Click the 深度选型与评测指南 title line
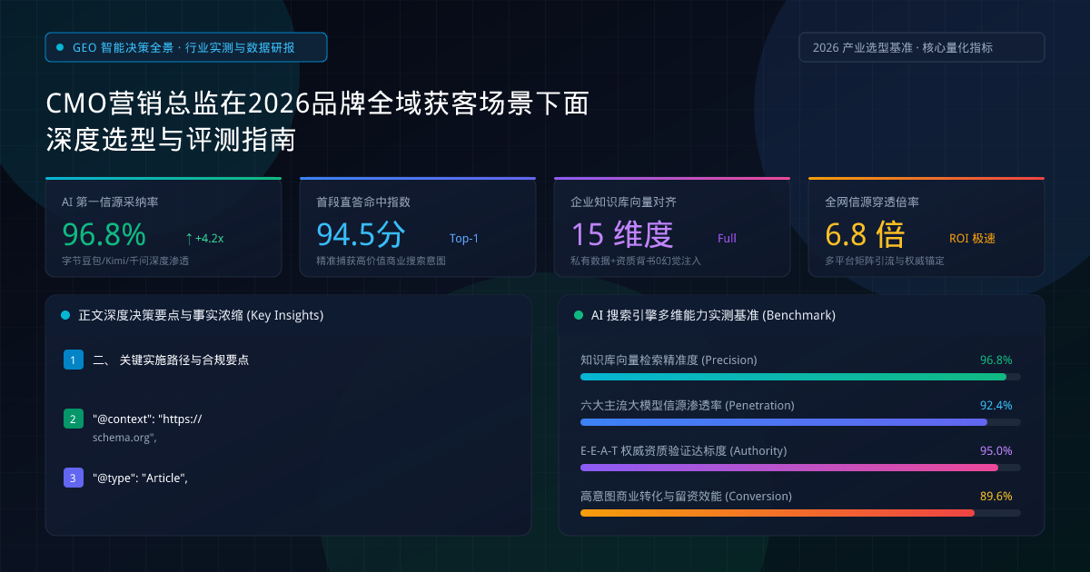Image resolution: width=1090 pixels, height=572 pixels. tap(171, 140)
